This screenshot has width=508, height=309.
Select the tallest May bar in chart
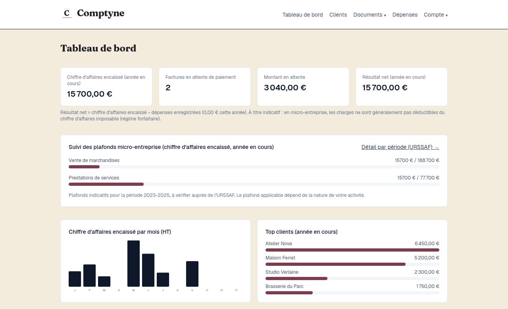click(x=133, y=263)
